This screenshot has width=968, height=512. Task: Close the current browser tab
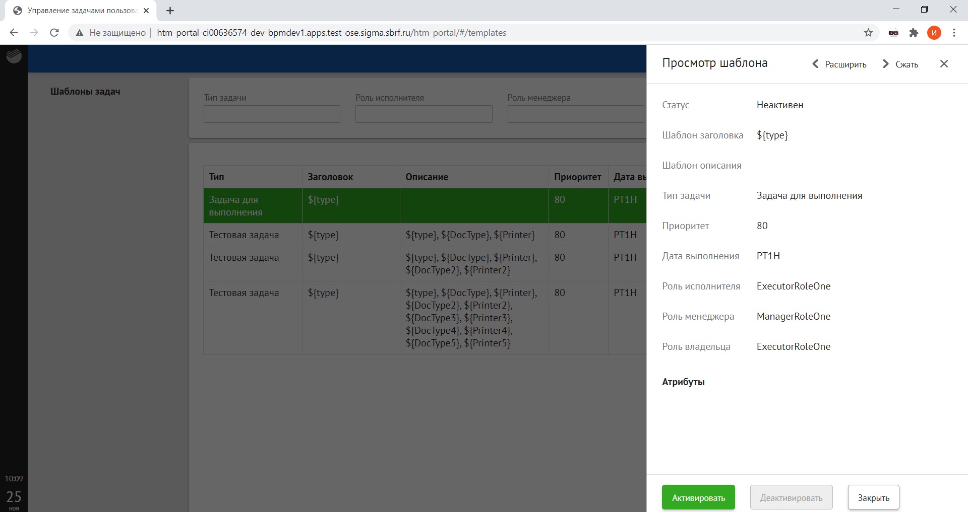[x=146, y=11]
